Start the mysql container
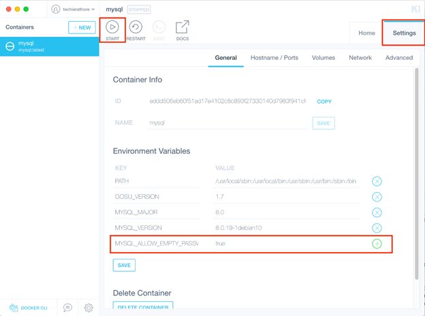 (112, 30)
